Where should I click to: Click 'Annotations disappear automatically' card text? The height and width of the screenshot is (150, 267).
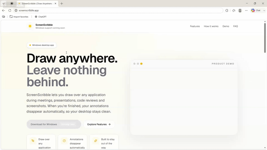pos(77,143)
